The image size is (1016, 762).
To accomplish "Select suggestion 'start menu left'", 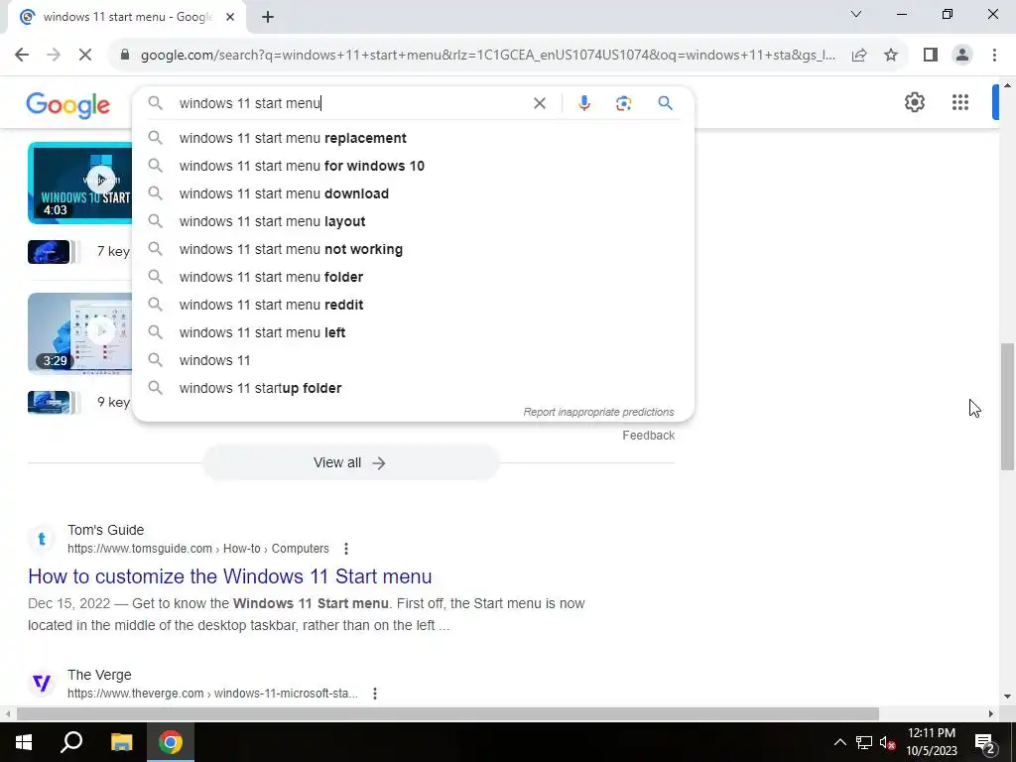I will pos(414,332).
